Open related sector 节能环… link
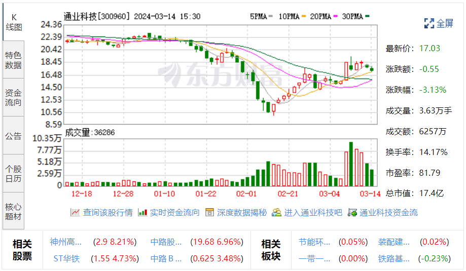The width and height of the screenshot is (466, 271). coord(314,242)
